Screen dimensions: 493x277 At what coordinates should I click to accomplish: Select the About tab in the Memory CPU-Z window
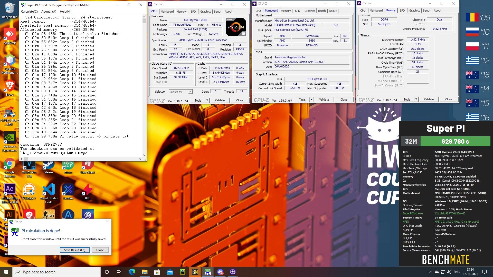[x=438, y=11]
